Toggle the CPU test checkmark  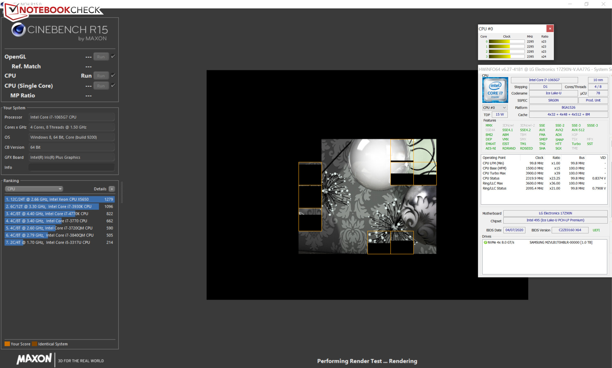113,76
